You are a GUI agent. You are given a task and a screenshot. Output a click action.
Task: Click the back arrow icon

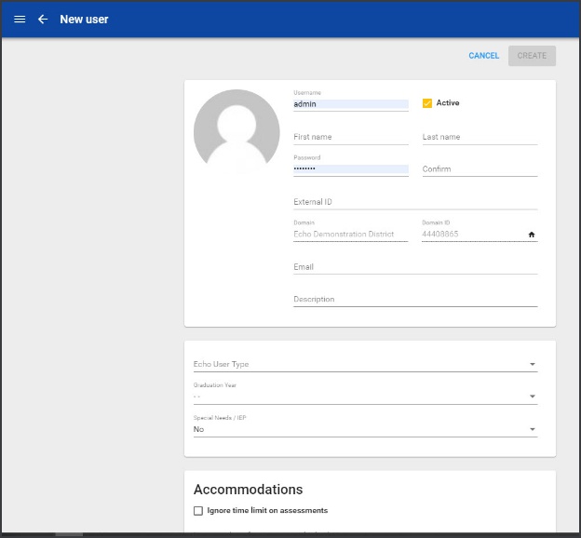[x=43, y=20]
